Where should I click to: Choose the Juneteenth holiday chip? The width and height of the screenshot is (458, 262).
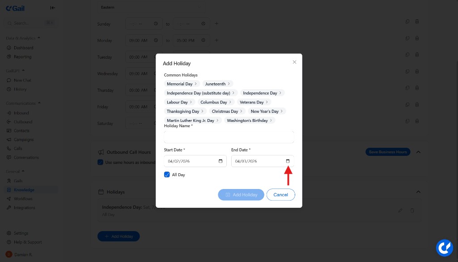click(x=218, y=84)
